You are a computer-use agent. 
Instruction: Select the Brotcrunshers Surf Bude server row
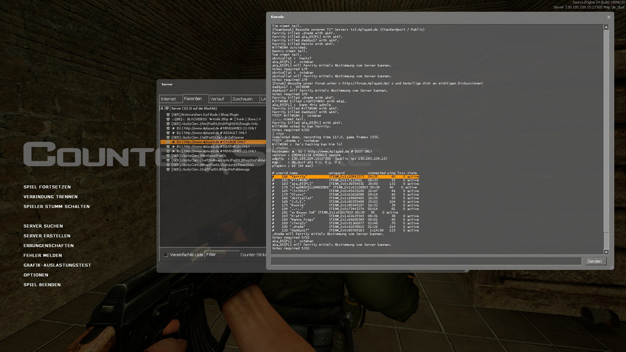coord(213,115)
